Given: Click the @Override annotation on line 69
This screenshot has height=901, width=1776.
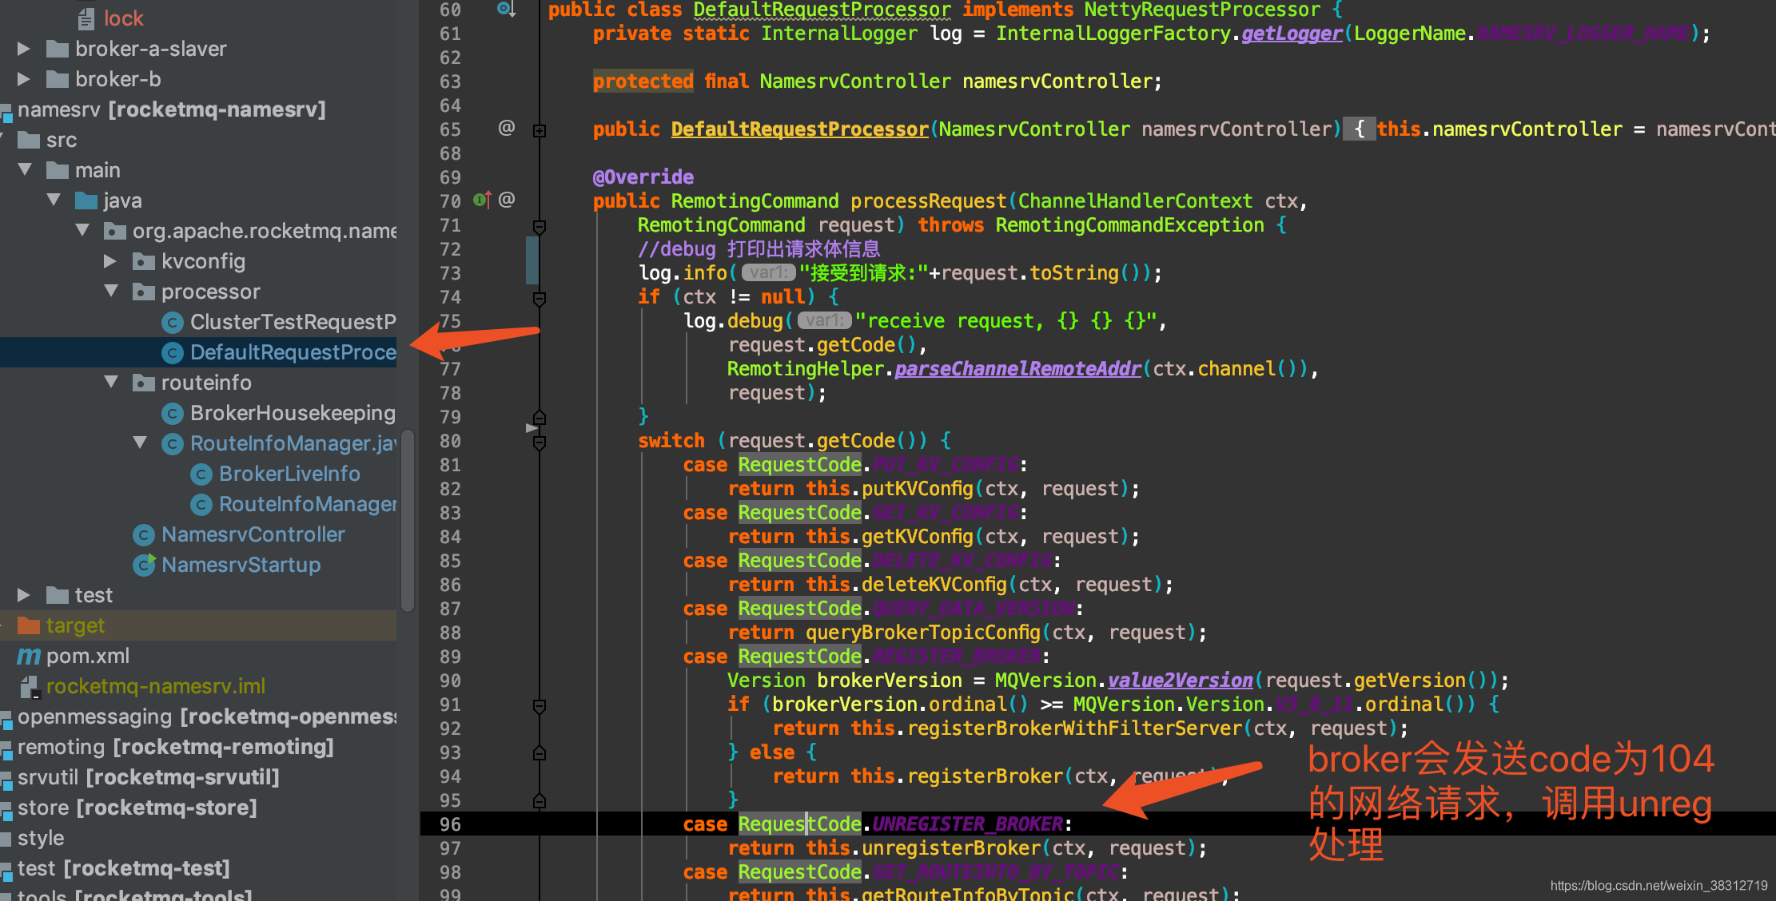Looking at the screenshot, I should point(643,177).
